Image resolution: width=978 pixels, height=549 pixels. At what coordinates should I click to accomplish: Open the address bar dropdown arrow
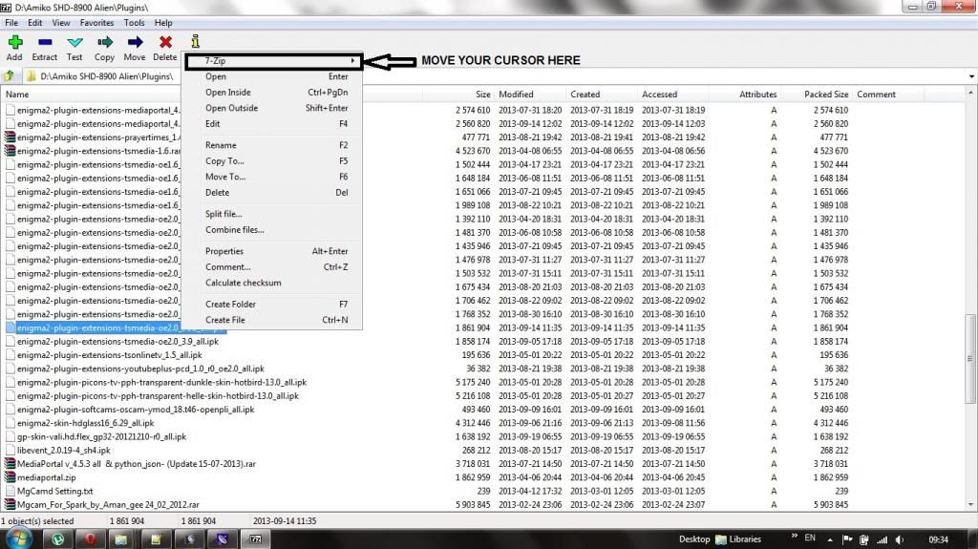coord(971,76)
